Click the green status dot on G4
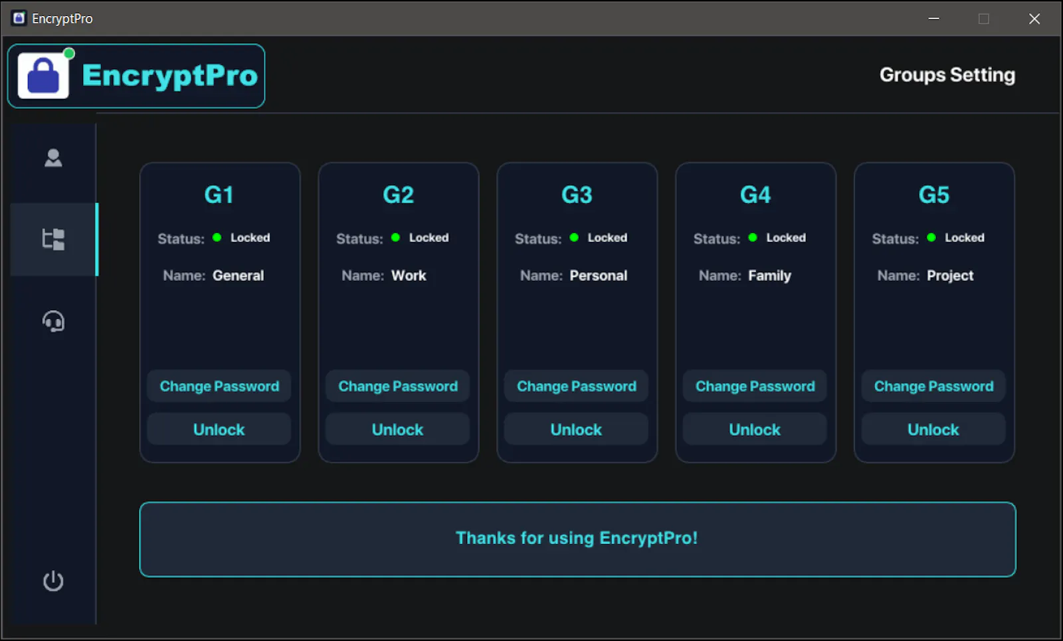 coord(753,237)
